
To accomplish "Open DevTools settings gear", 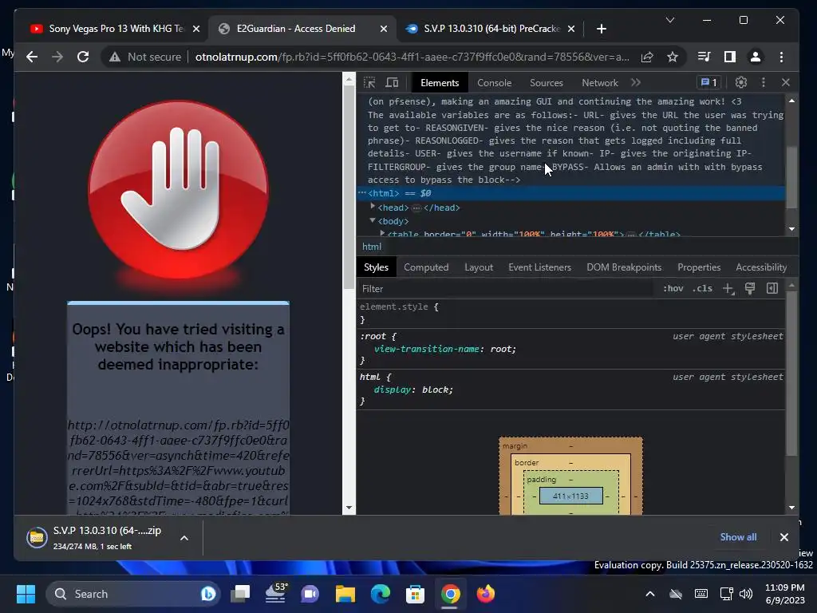I will click(741, 82).
